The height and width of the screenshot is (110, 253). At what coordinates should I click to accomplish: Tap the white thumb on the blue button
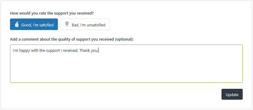click(17, 24)
